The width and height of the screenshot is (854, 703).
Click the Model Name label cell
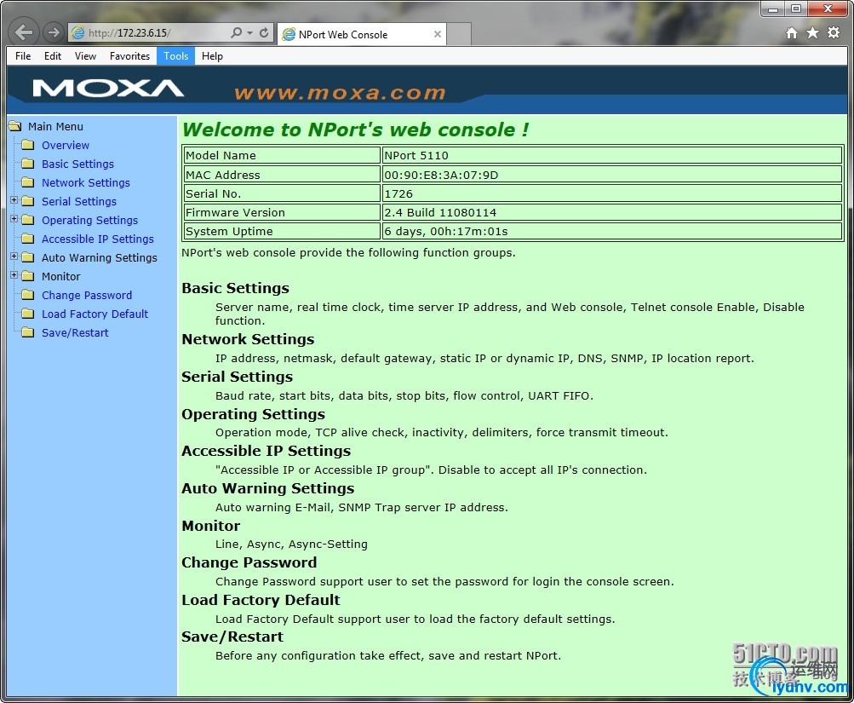click(282, 155)
